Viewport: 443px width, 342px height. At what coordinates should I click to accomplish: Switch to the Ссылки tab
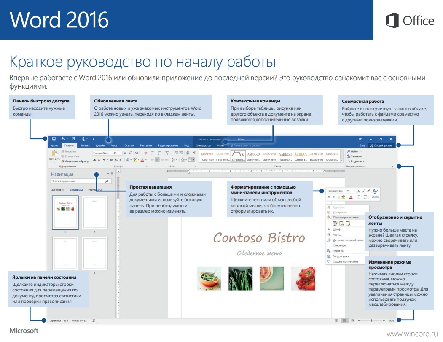(x=129, y=145)
